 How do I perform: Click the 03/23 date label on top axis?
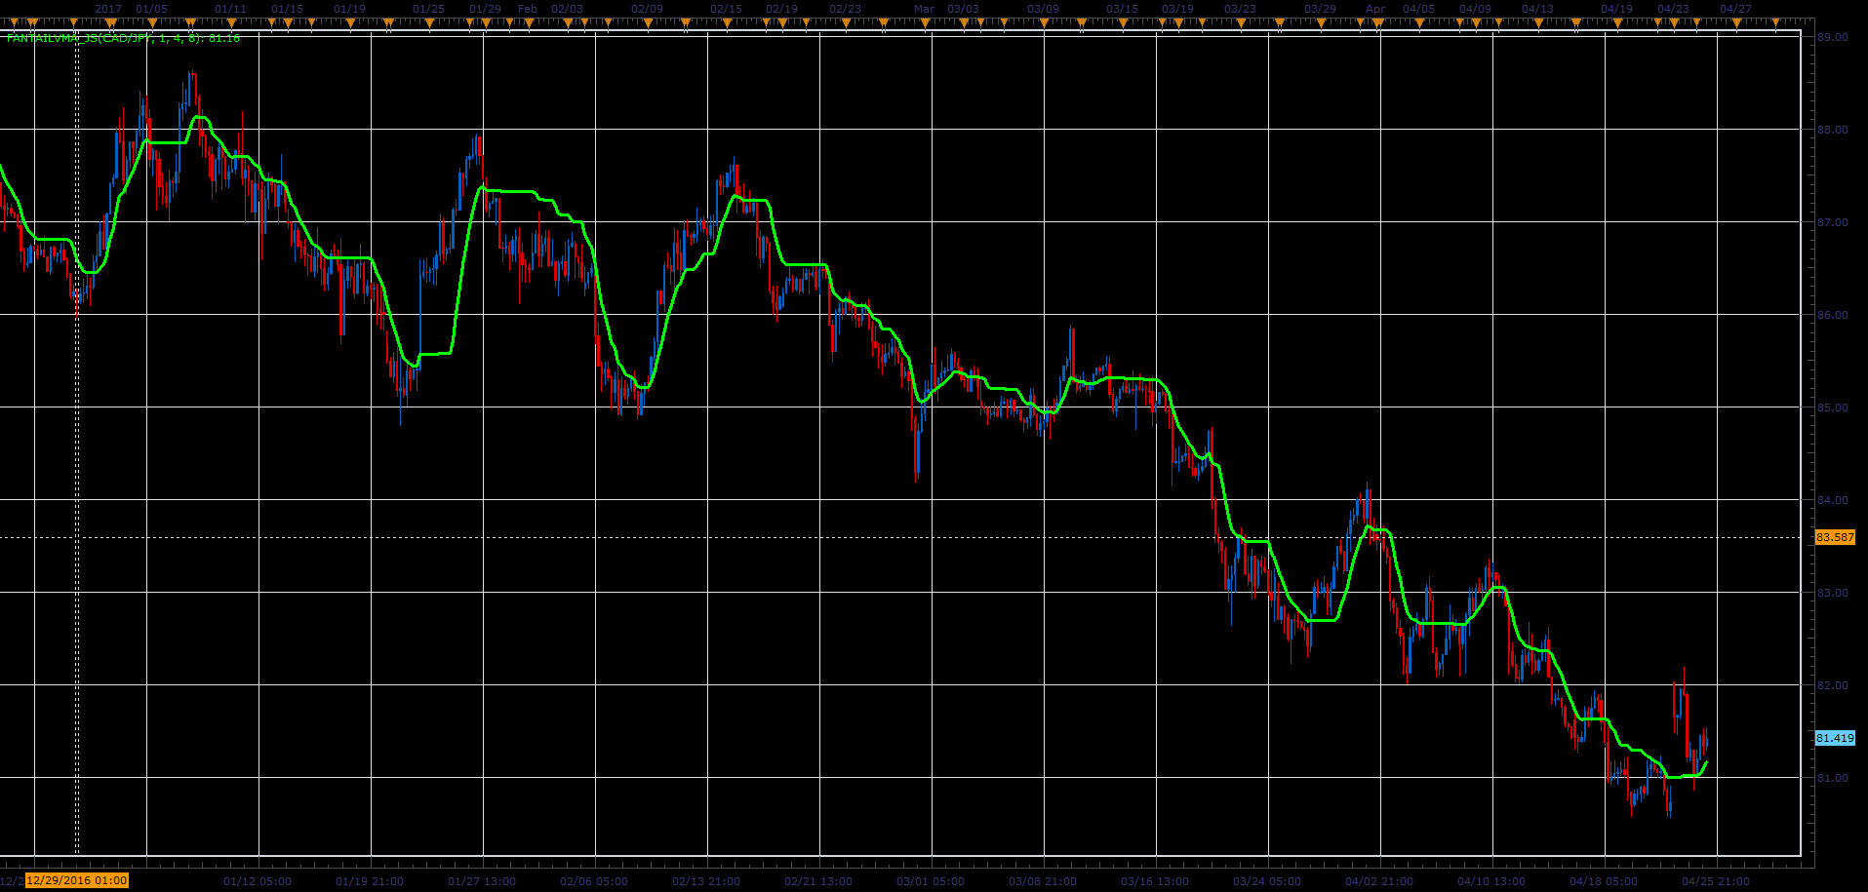(1240, 9)
